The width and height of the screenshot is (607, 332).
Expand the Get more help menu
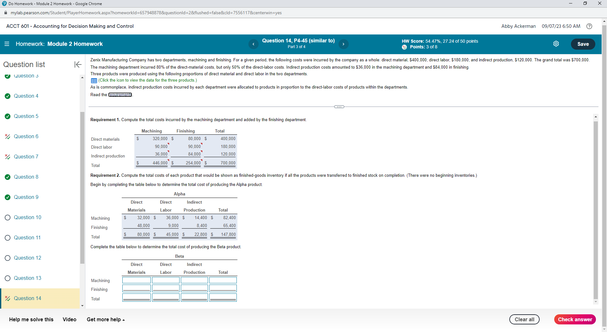(106, 320)
